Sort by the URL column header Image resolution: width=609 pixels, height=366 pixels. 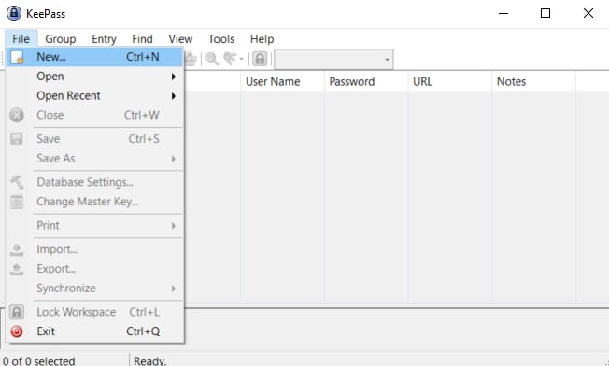coord(450,81)
